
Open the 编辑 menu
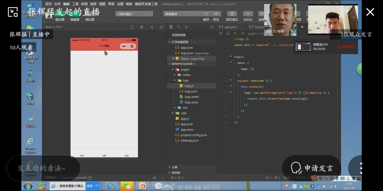coord(66,4)
